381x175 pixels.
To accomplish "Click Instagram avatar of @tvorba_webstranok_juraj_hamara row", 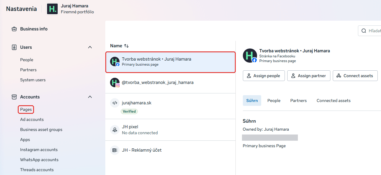I will (115, 82).
